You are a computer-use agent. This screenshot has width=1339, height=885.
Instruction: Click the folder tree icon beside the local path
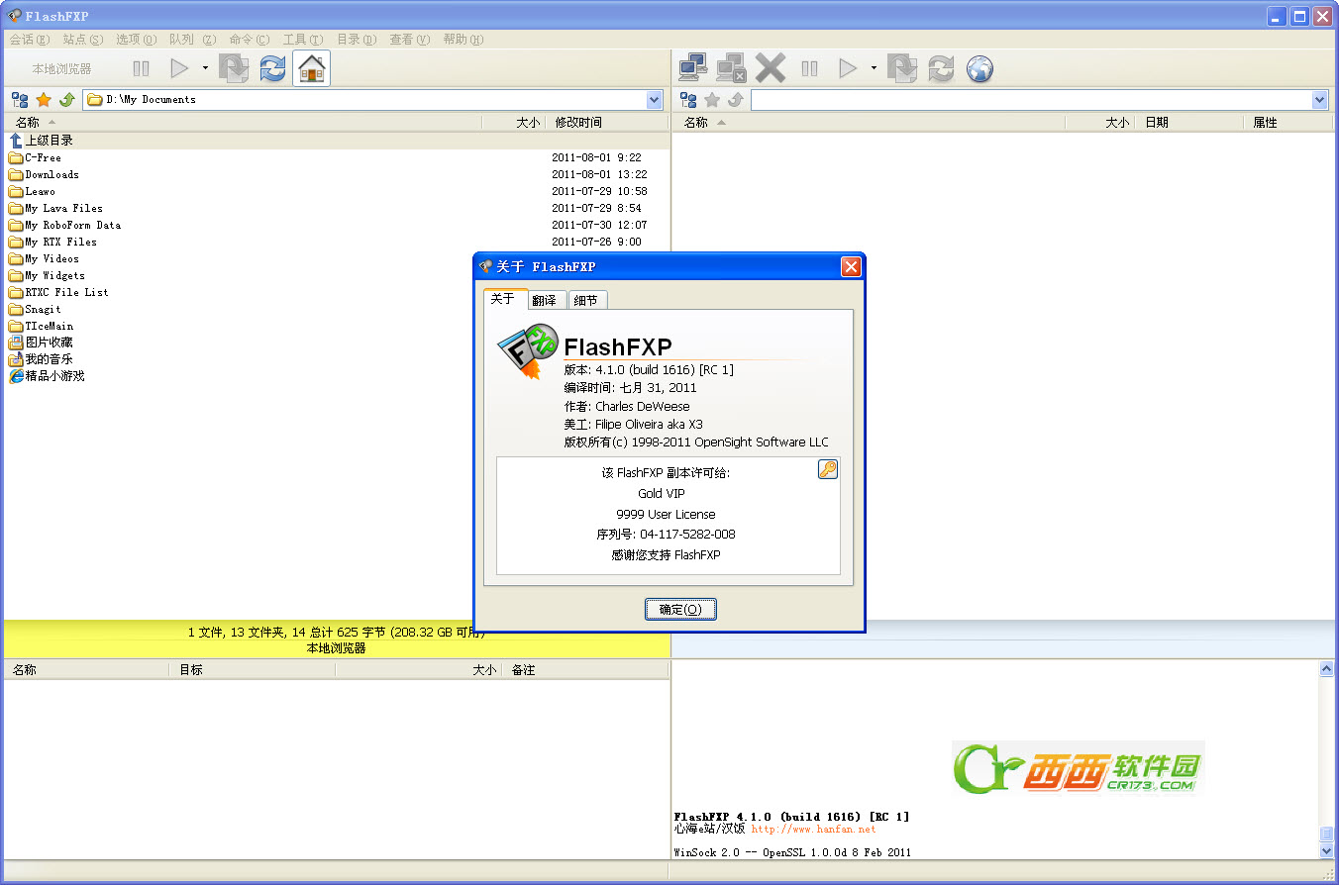(20, 100)
